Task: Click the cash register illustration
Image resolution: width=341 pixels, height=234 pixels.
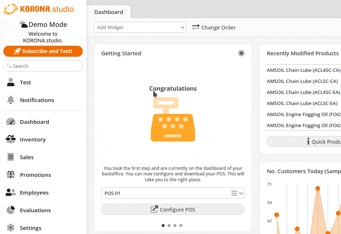Action: (x=173, y=119)
